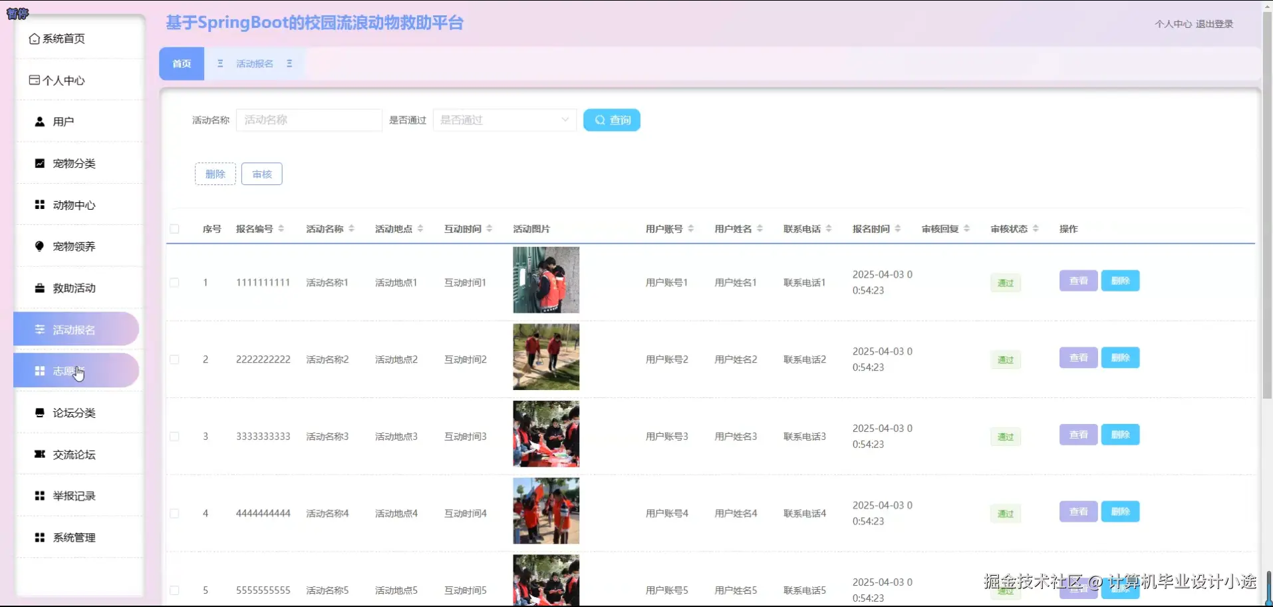1273x607 pixels.
Task: Sort by 审核回复 column arrows
Action: point(967,228)
